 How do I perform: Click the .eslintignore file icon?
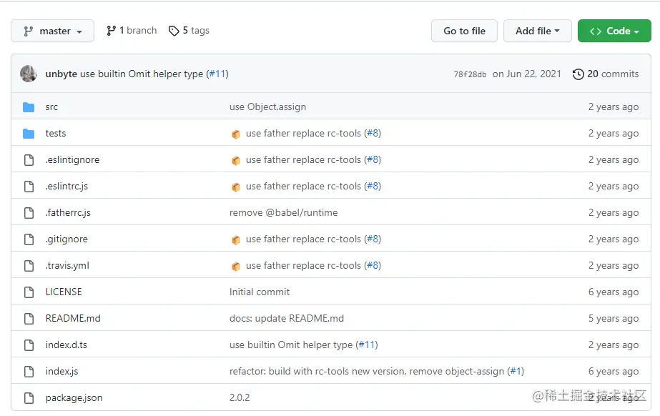(x=29, y=160)
